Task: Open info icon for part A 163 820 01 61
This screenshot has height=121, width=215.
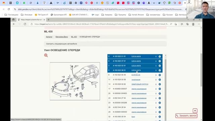Action: click(156, 56)
